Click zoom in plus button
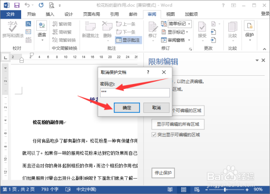Image resolution: width=270 pixels, height=194 pixels. point(247,190)
